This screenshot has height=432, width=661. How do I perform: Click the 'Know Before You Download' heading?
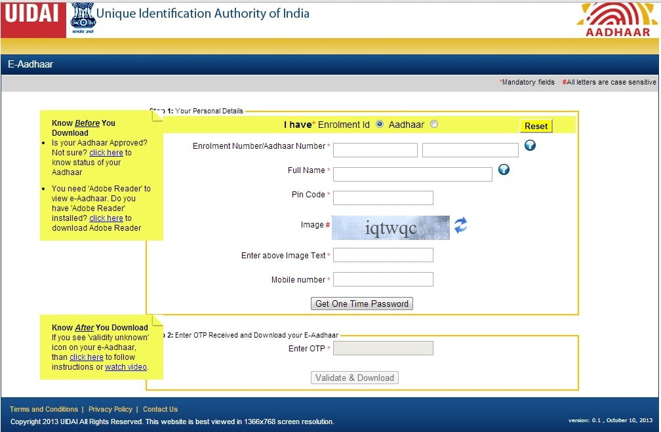tap(83, 128)
